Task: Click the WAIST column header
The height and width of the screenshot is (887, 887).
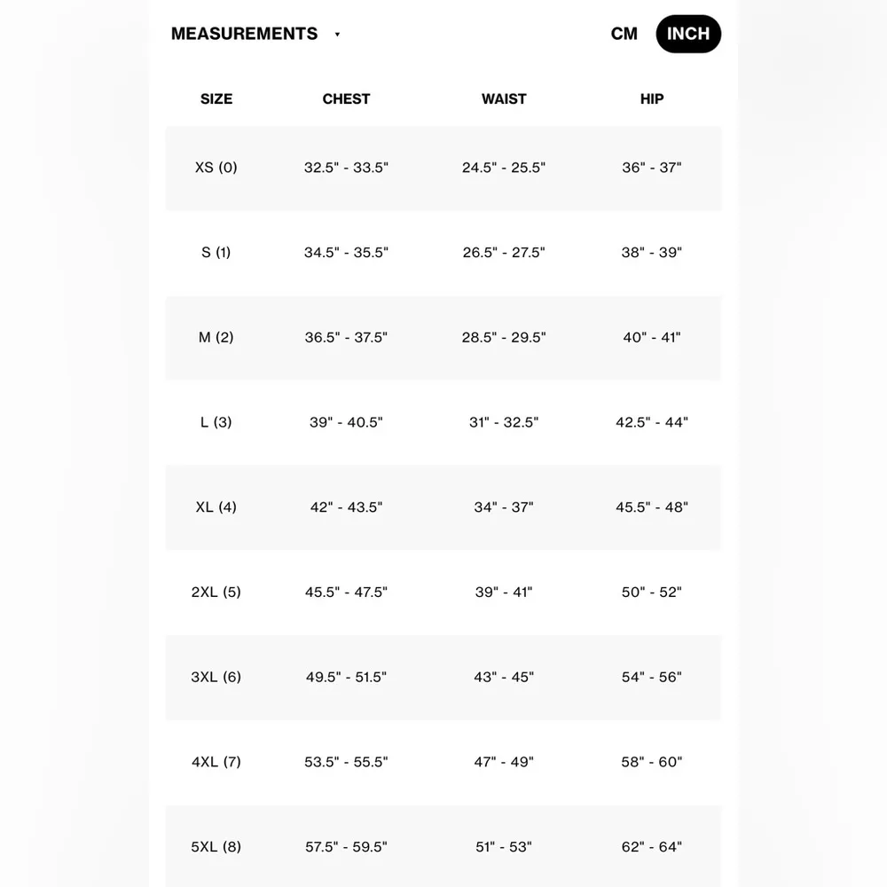Action: click(x=504, y=98)
